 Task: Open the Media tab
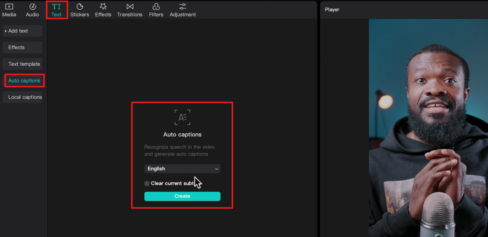pyautogui.click(x=9, y=10)
